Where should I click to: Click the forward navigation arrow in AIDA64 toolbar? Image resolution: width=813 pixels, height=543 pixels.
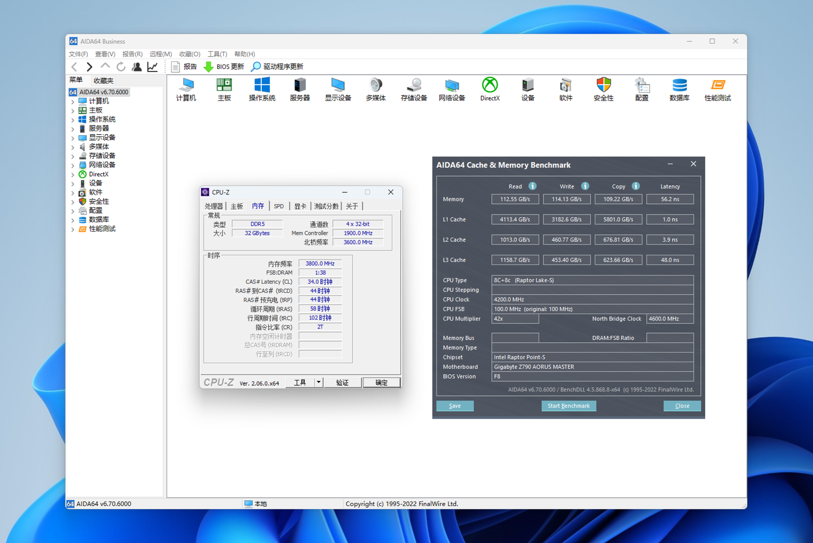point(89,66)
